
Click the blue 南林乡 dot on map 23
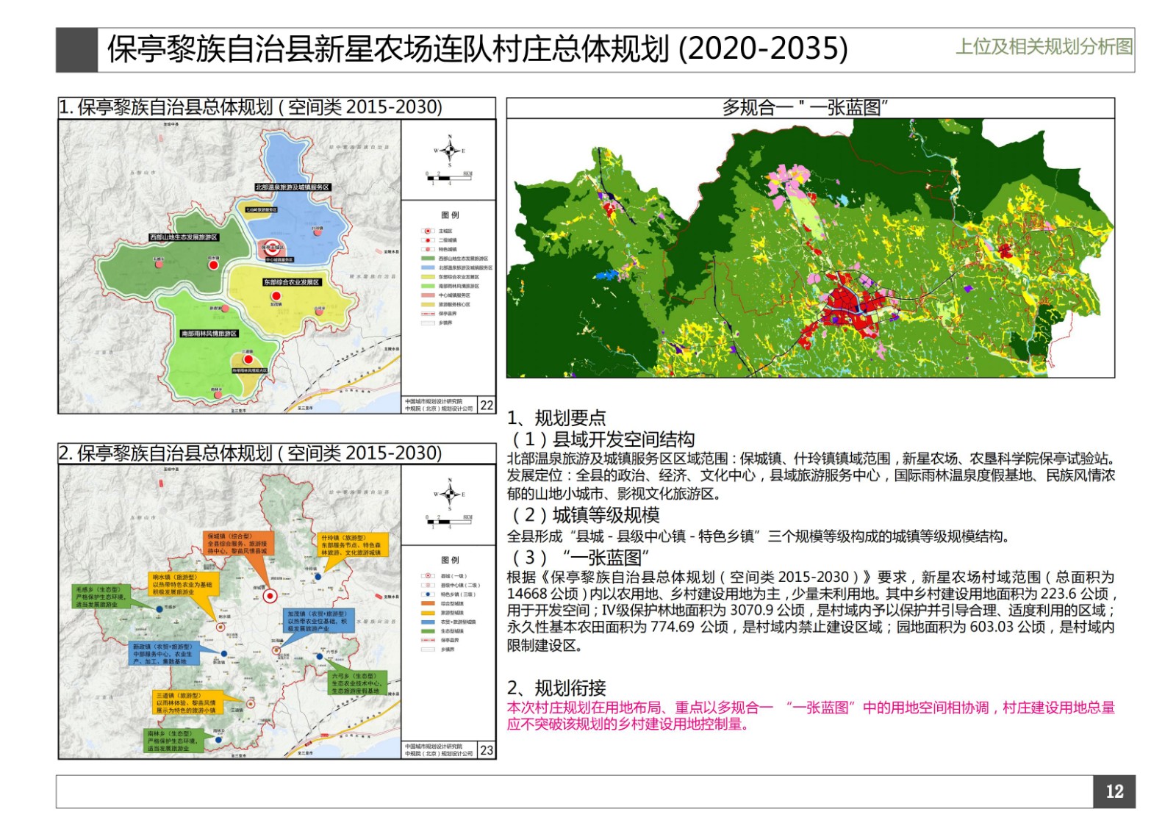[x=218, y=740]
